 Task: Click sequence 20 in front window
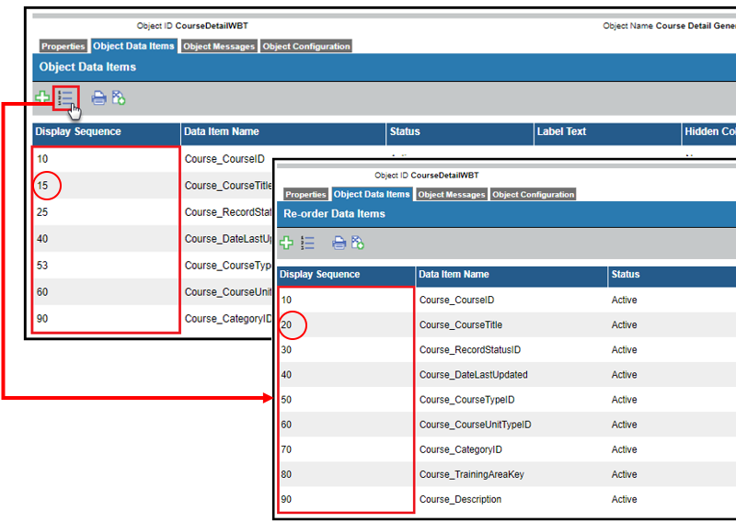coord(286,325)
